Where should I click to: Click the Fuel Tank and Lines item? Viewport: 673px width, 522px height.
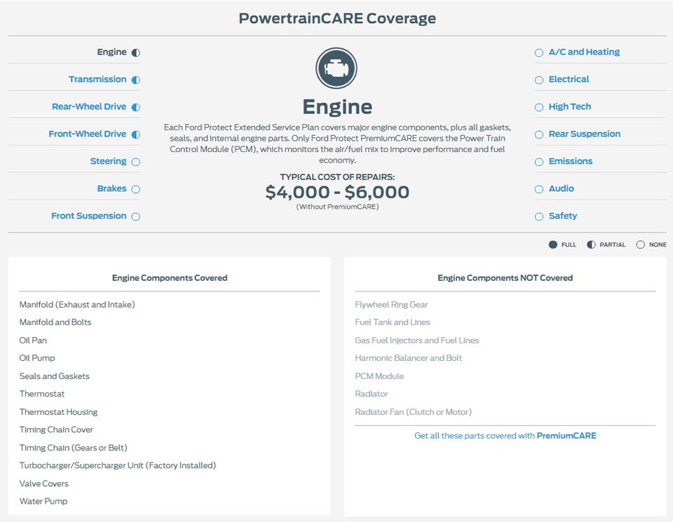coord(393,322)
